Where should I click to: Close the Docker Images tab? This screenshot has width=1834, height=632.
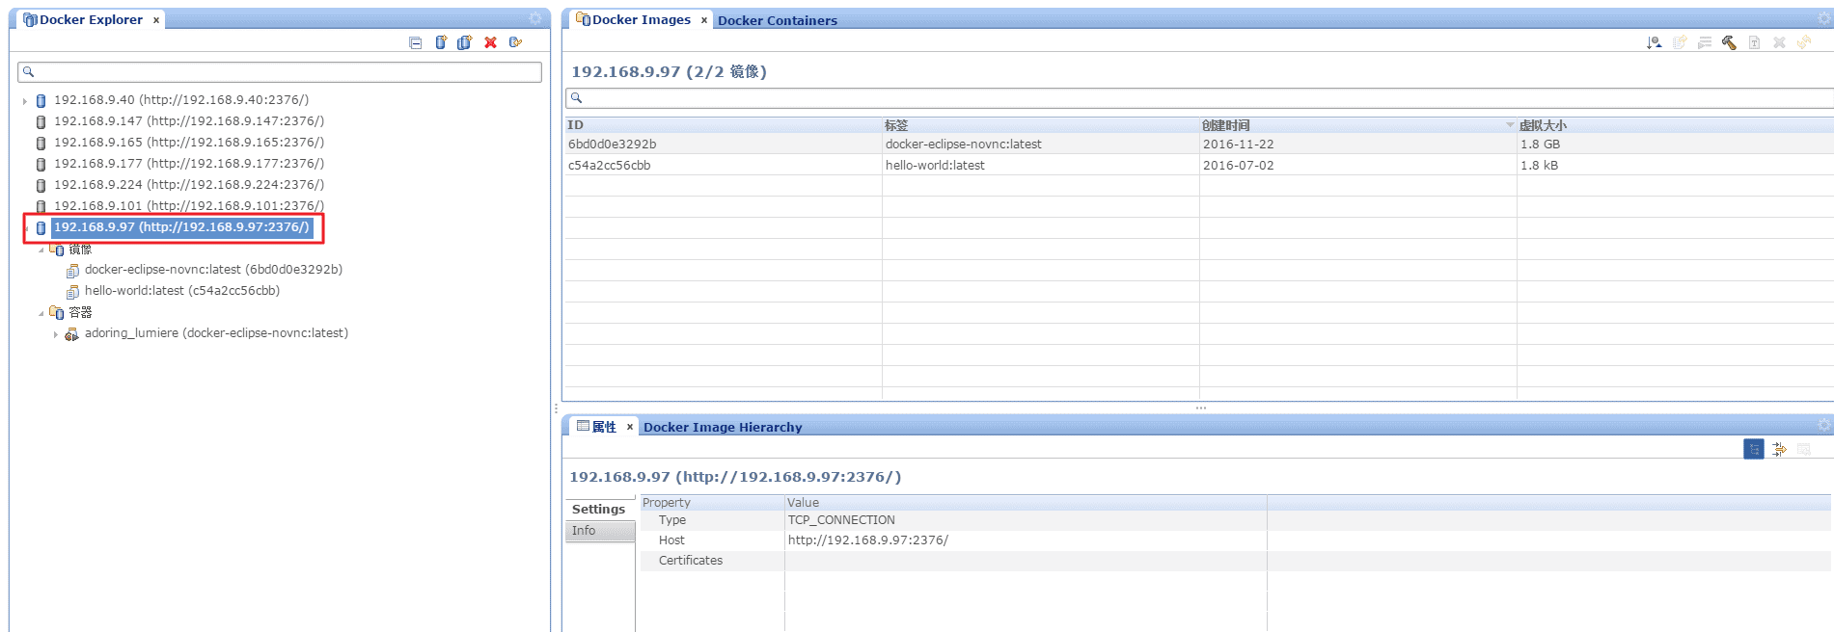pos(704,20)
